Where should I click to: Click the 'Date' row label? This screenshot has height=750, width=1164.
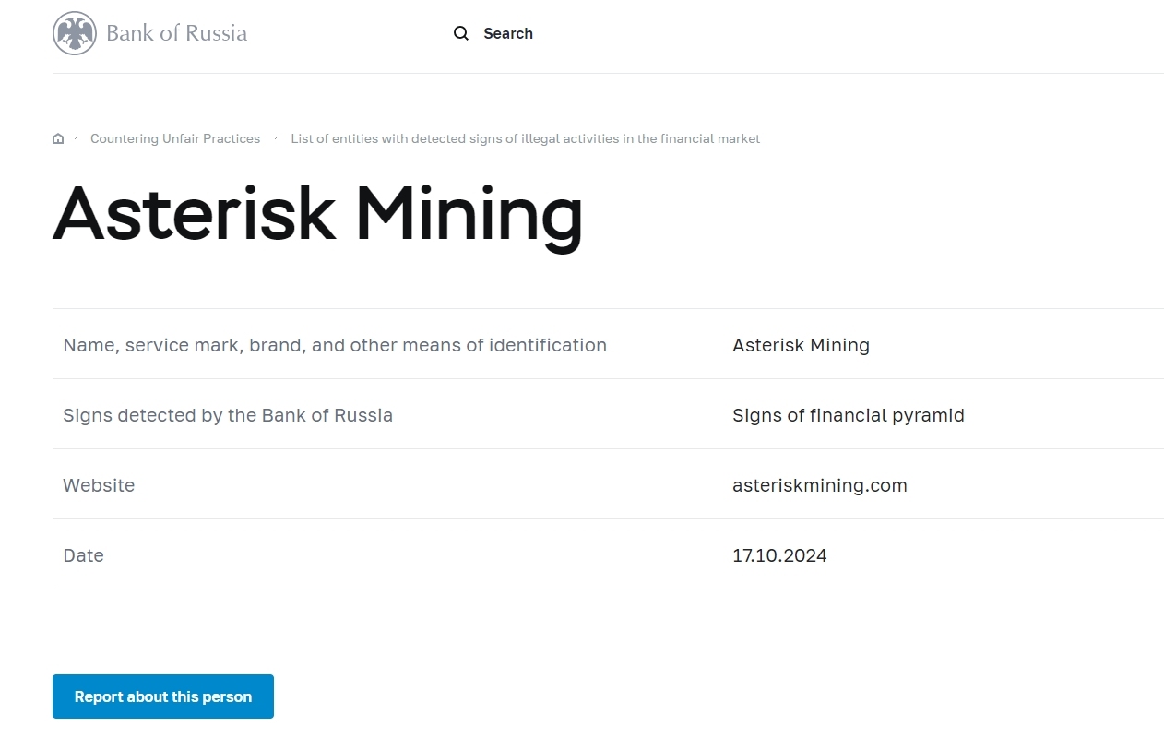pyautogui.click(x=83, y=556)
